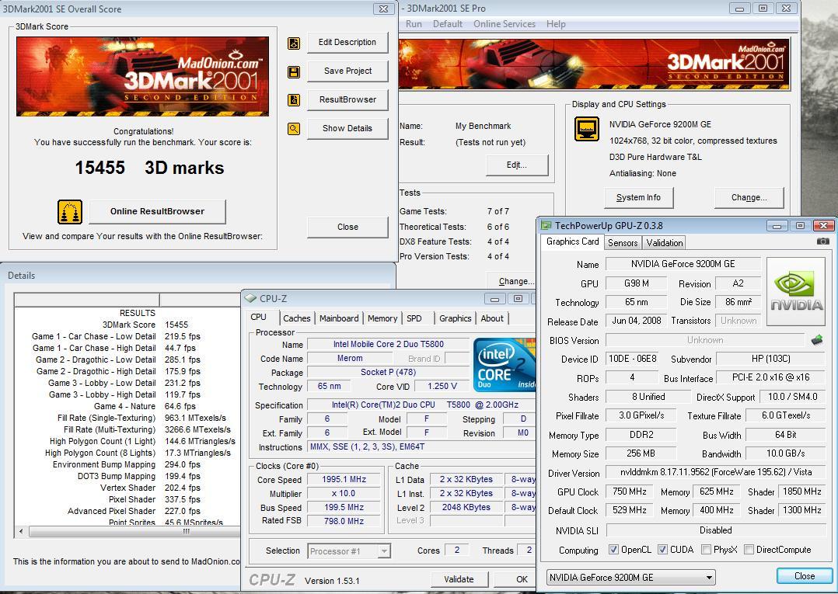
Task: Click the ResultBrowser document icon
Action: pyautogui.click(x=293, y=100)
